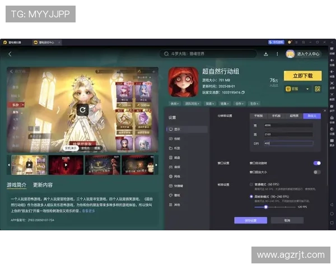
Task: Open the three-dot more options menu
Action: click(x=277, y=54)
